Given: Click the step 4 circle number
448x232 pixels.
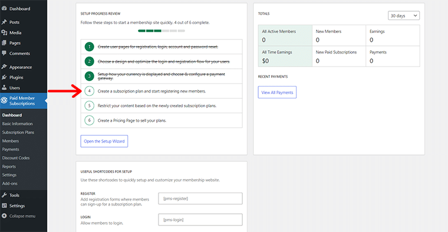Looking at the screenshot, I should pos(90,91).
